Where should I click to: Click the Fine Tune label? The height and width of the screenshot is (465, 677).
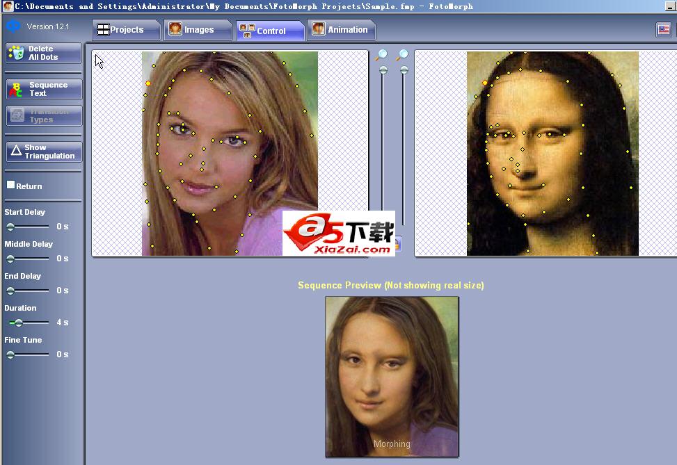(x=23, y=340)
